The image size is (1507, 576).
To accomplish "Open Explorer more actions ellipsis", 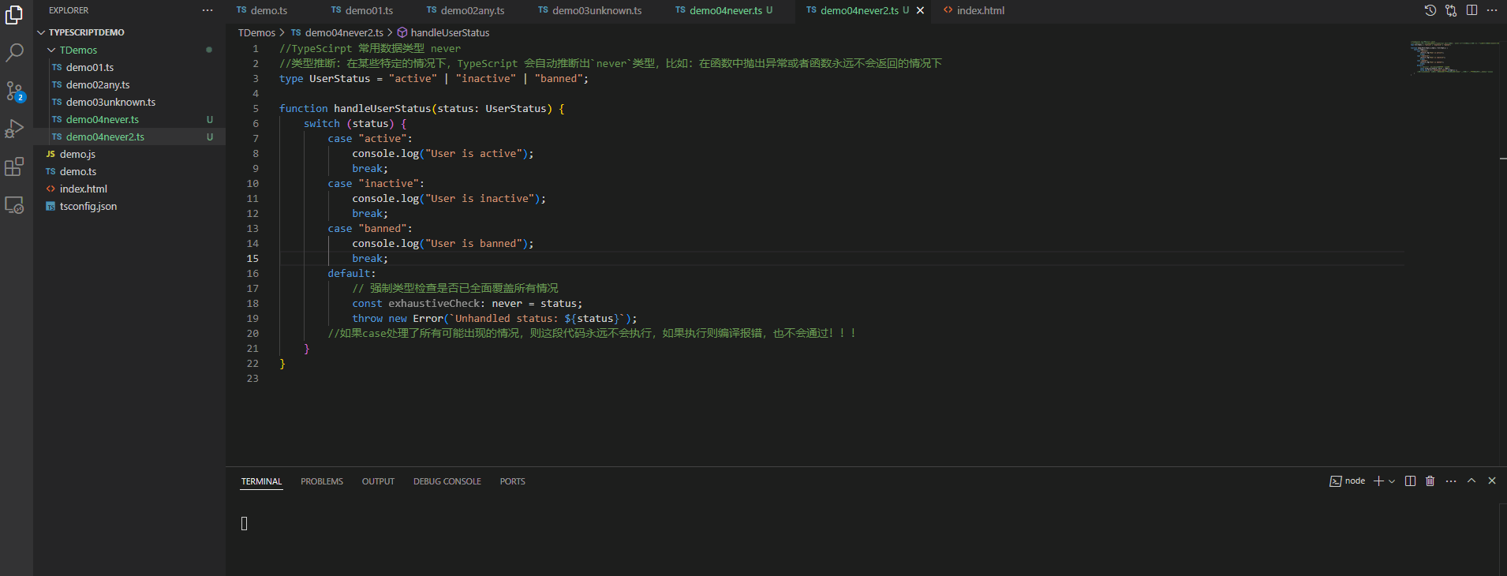I will click(208, 10).
